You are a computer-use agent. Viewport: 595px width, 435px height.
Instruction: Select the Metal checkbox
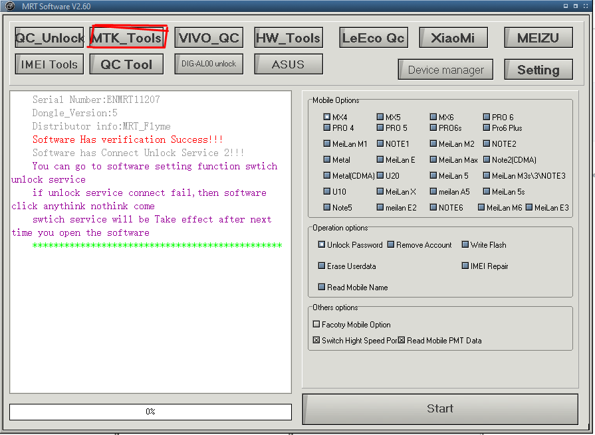click(x=326, y=159)
